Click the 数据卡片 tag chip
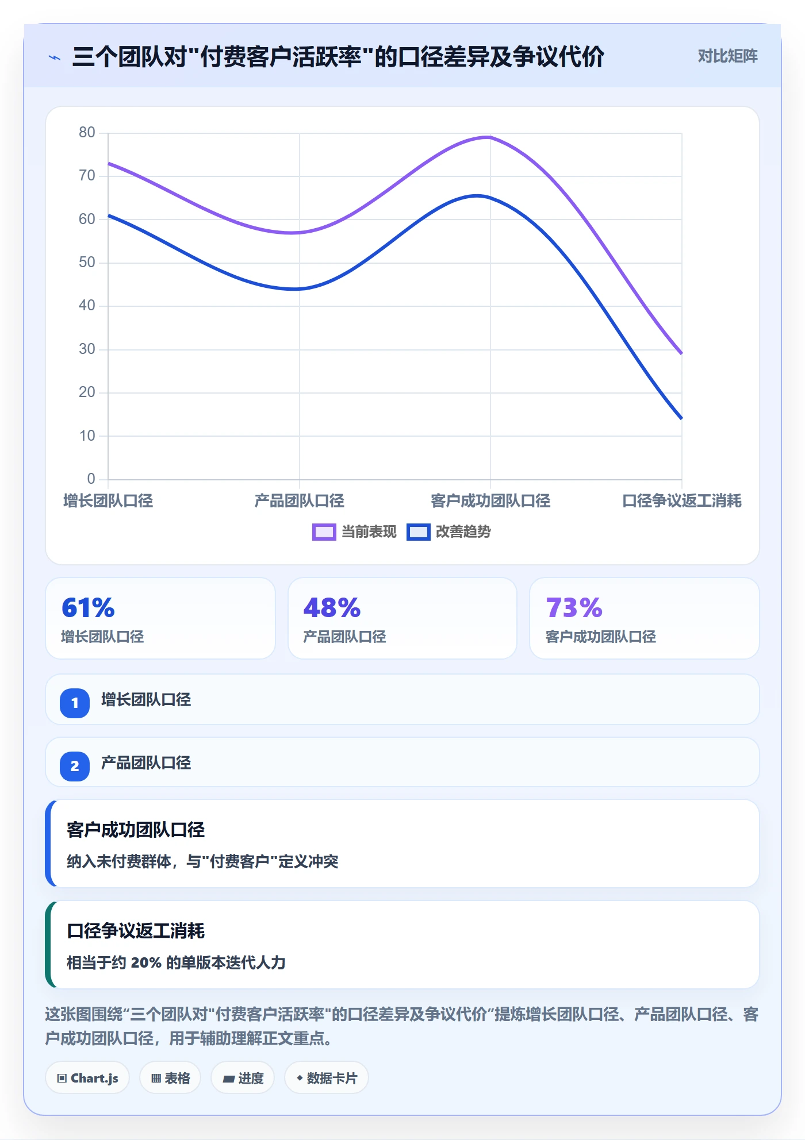This screenshot has height=1140, width=805. click(327, 1078)
